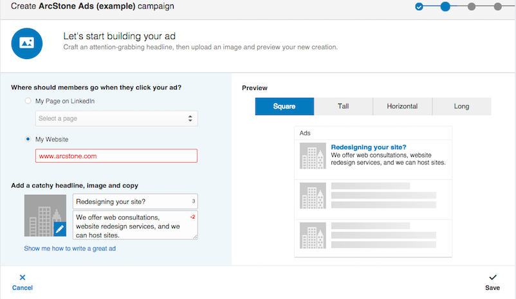Click the current second progress step dot
Image resolution: width=516 pixels, height=299 pixels.
[445, 6]
